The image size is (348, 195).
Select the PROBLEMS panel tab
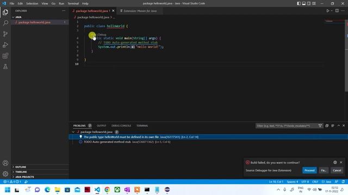click(79, 126)
